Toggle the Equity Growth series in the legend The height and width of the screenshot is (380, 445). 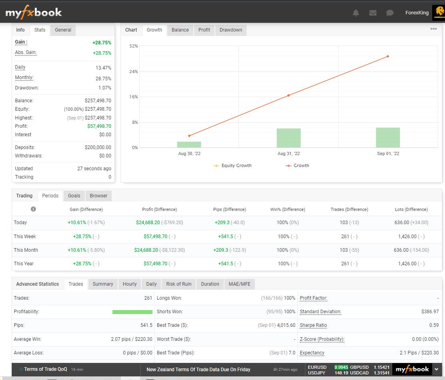click(x=232, y=165)
